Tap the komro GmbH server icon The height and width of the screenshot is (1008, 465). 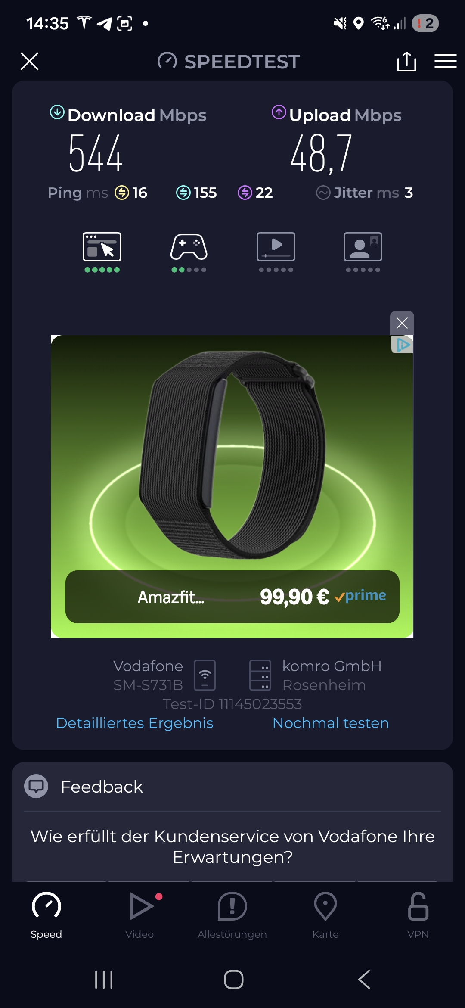click(x=260, y=675)
